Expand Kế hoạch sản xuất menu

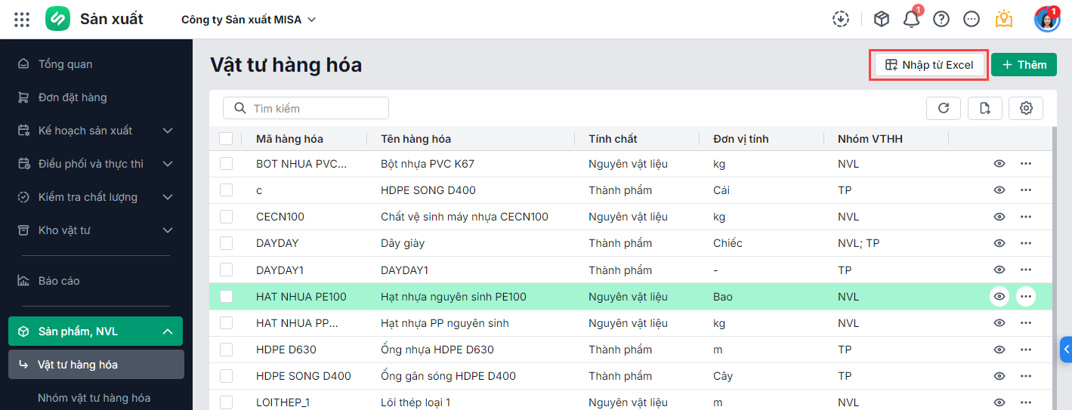click(x=168, y=131)
